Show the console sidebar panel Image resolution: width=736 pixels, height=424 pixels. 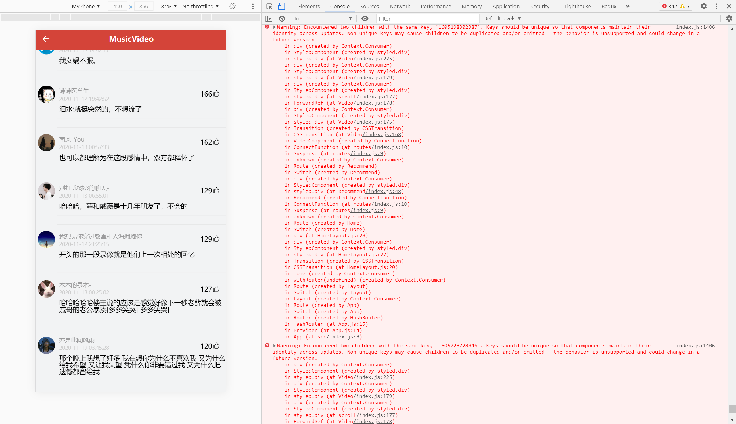click(x=269, y=19)
